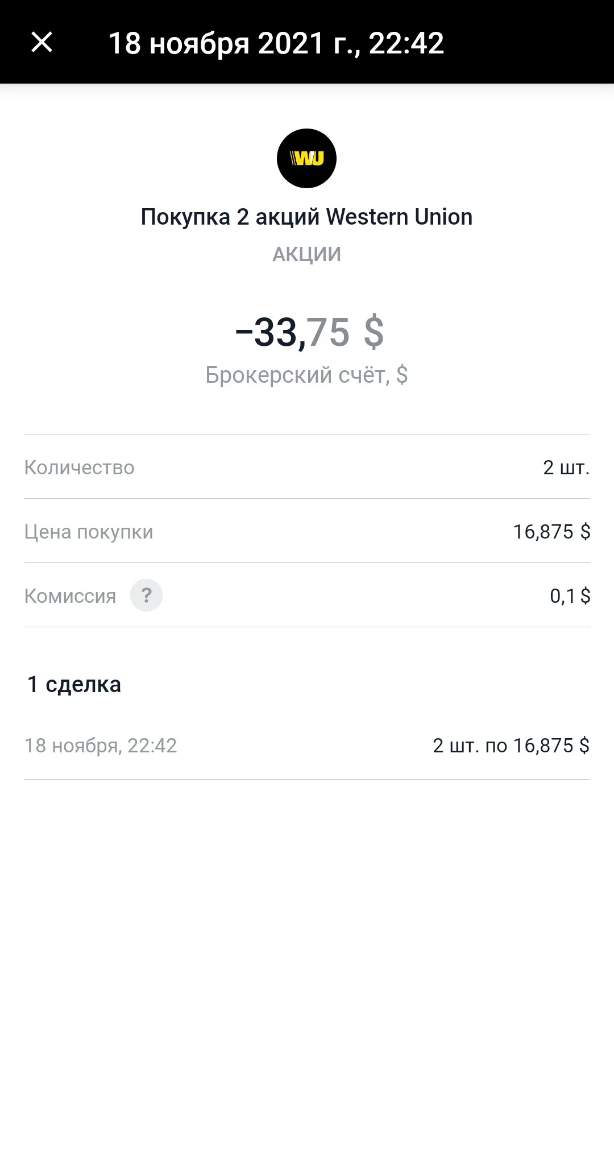Select the 'Цена покупки' row label
Image resolution: width=614 pixels, height=1155 pixels.
coord(89,532)
